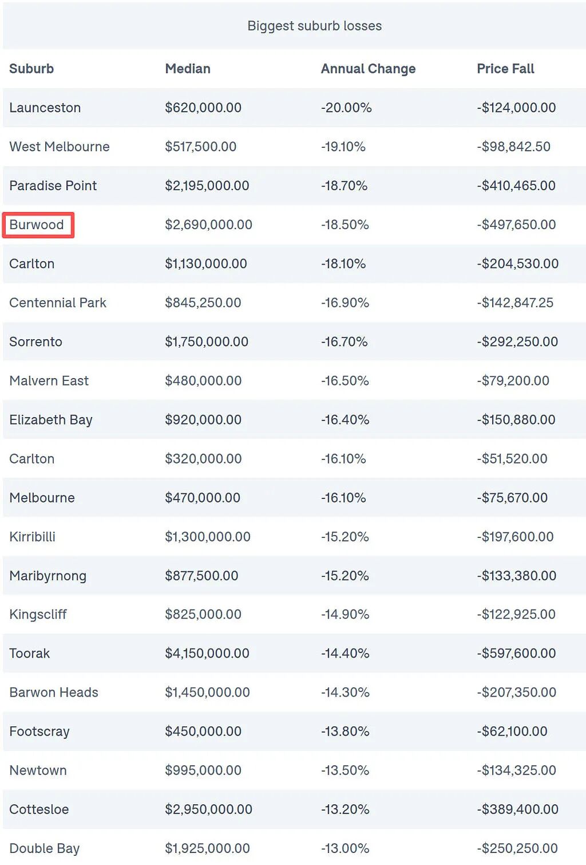Click Paradise Point's median of $2,195,000.00
This screenshot has height=865, width=586.
pyautogui.click(x=207, y=186)
